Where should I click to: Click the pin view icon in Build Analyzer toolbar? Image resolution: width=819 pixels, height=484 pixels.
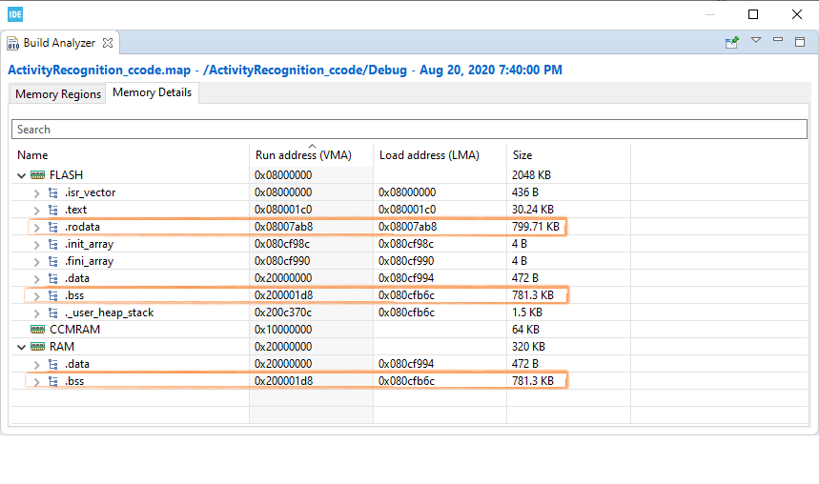point(732,42)
